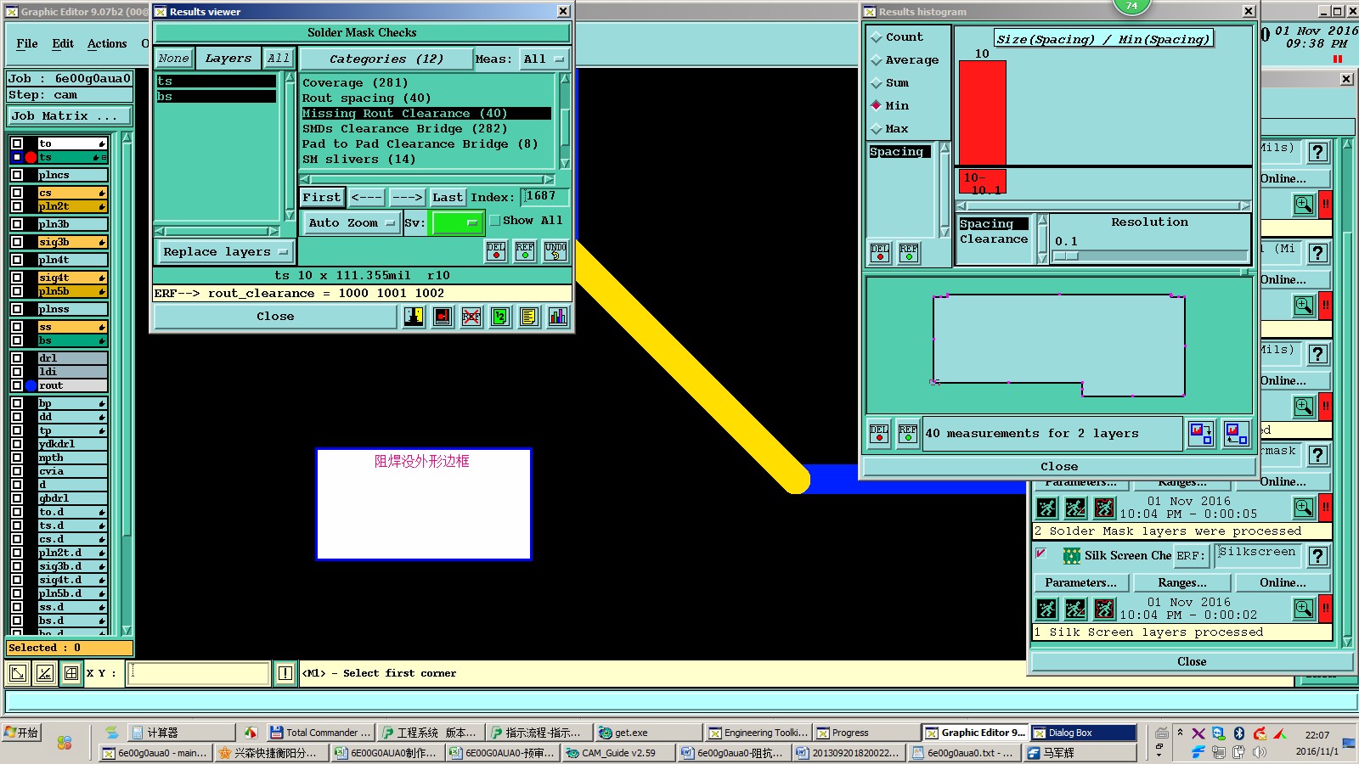Open the File menu

[x=27, y=44]
